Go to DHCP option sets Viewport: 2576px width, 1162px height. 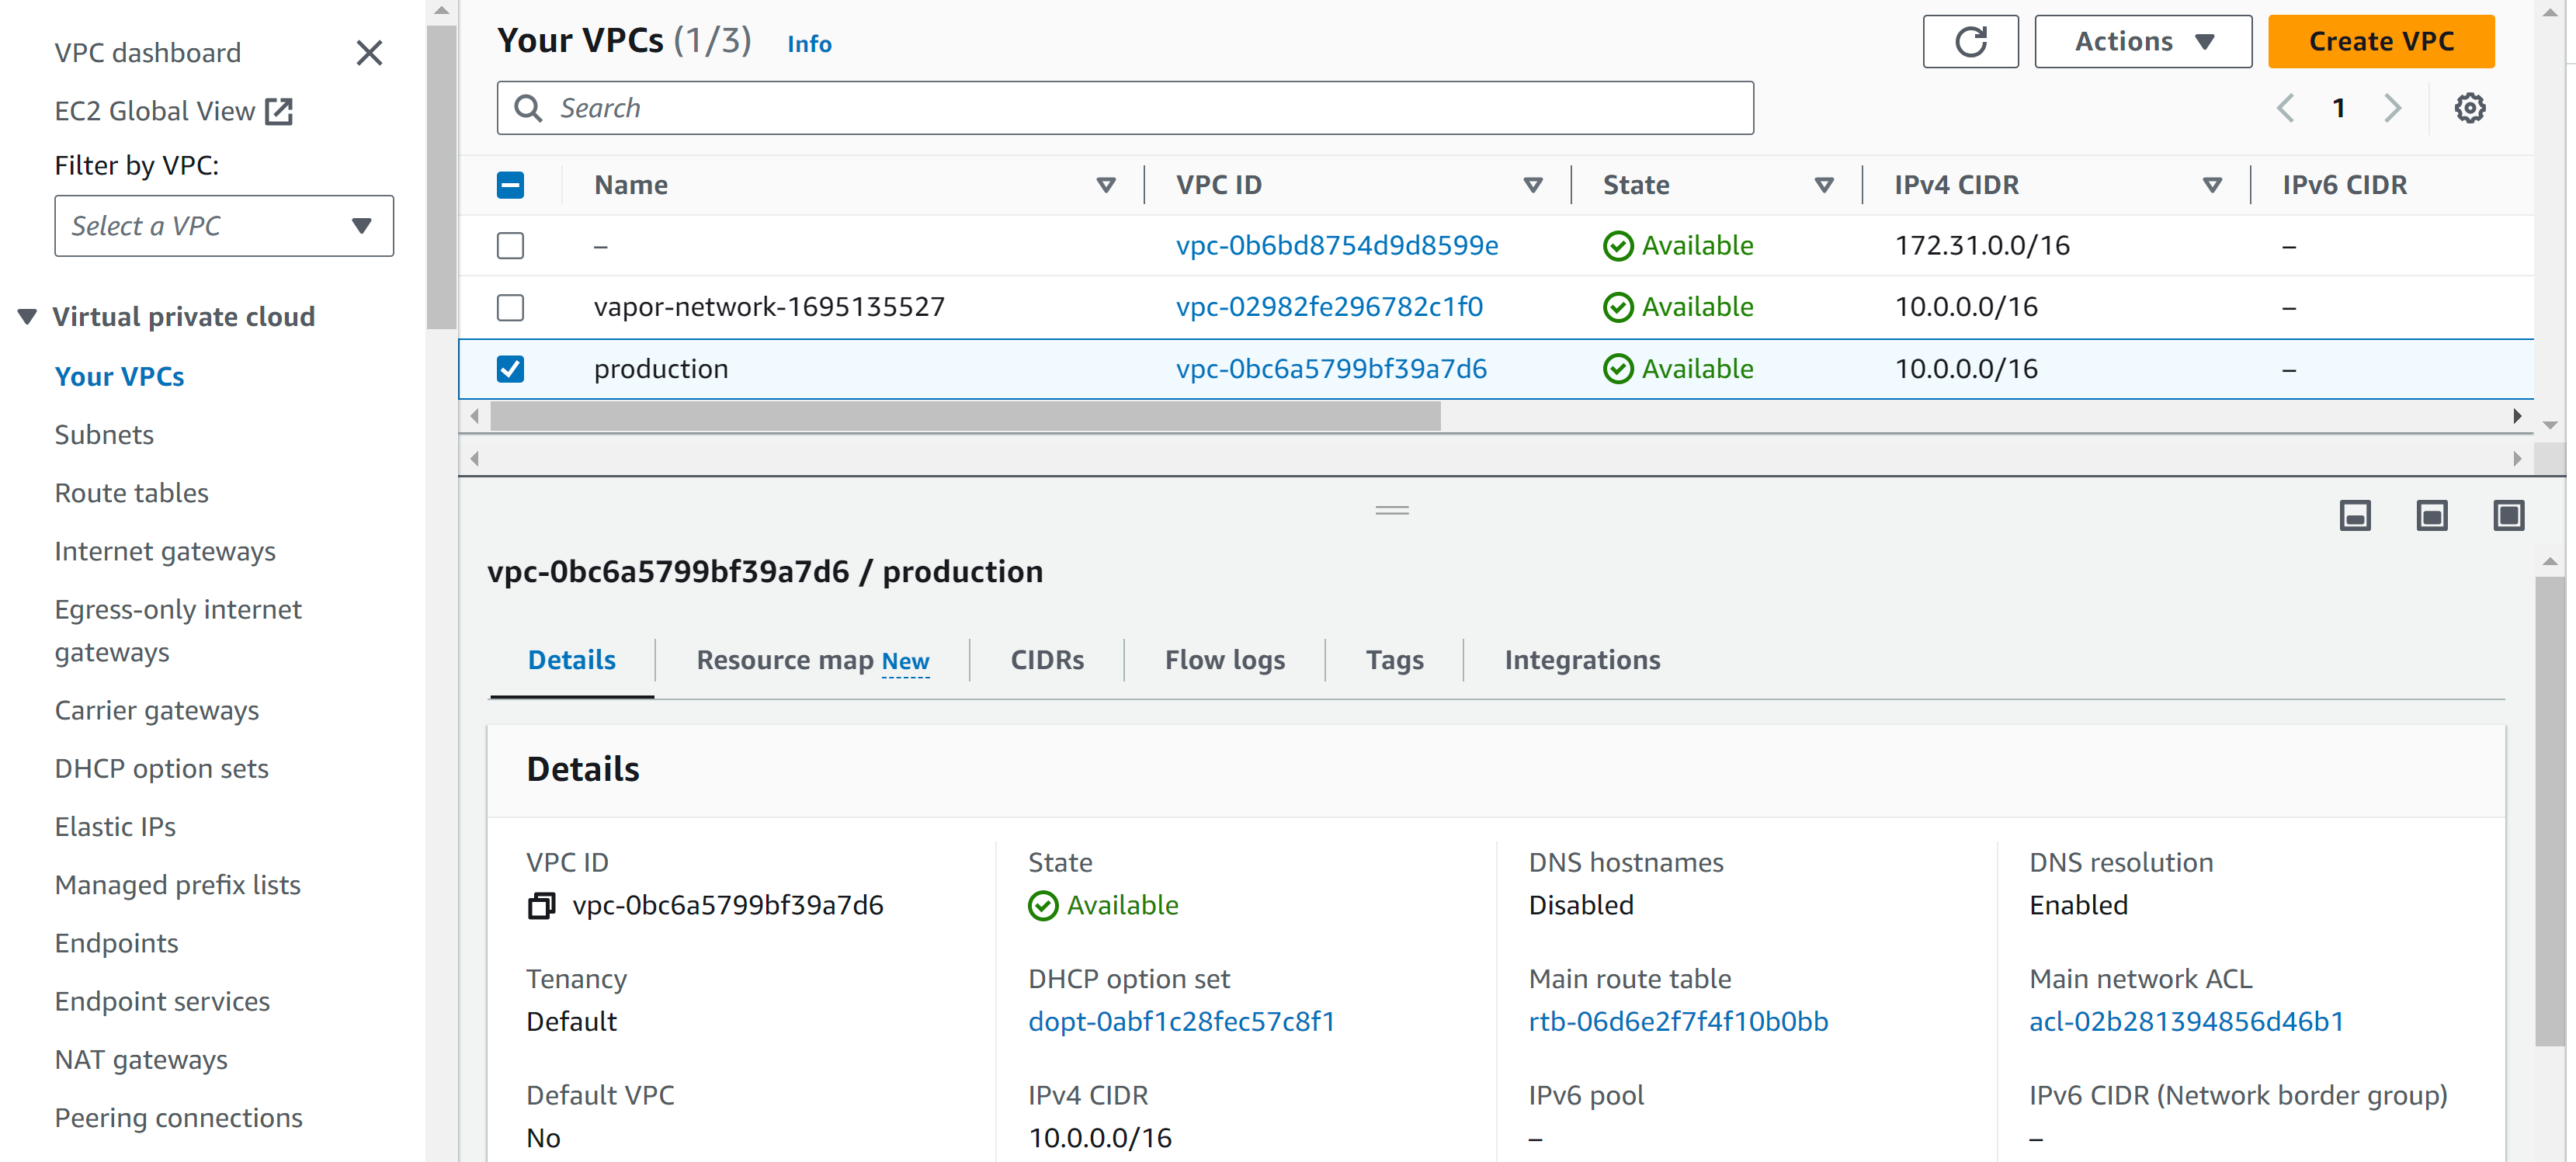(x=162, y=769)
